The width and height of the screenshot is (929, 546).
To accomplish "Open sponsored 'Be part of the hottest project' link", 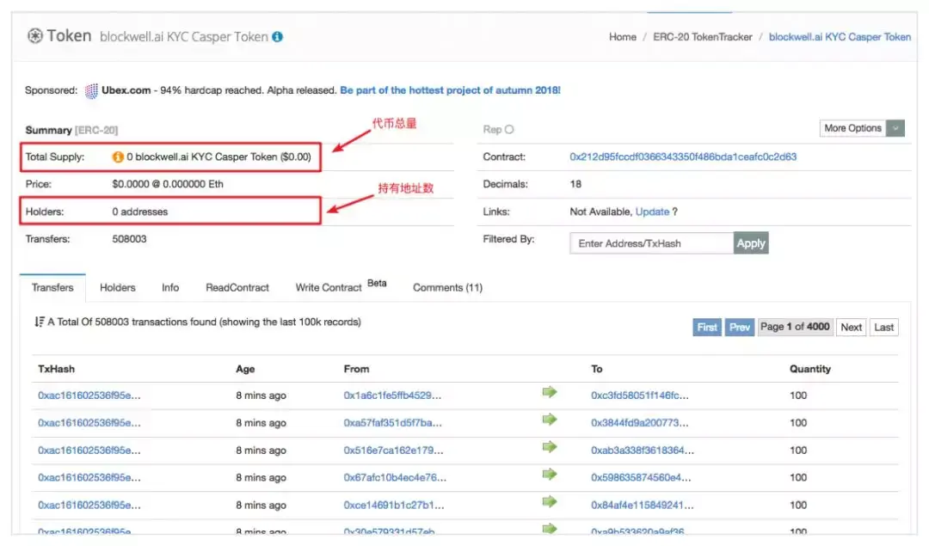I will (x=450, y=90).
